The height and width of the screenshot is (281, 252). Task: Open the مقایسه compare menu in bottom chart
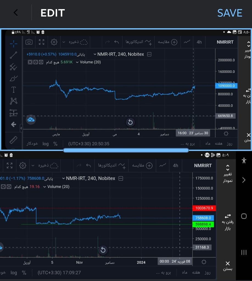[142, 165]
